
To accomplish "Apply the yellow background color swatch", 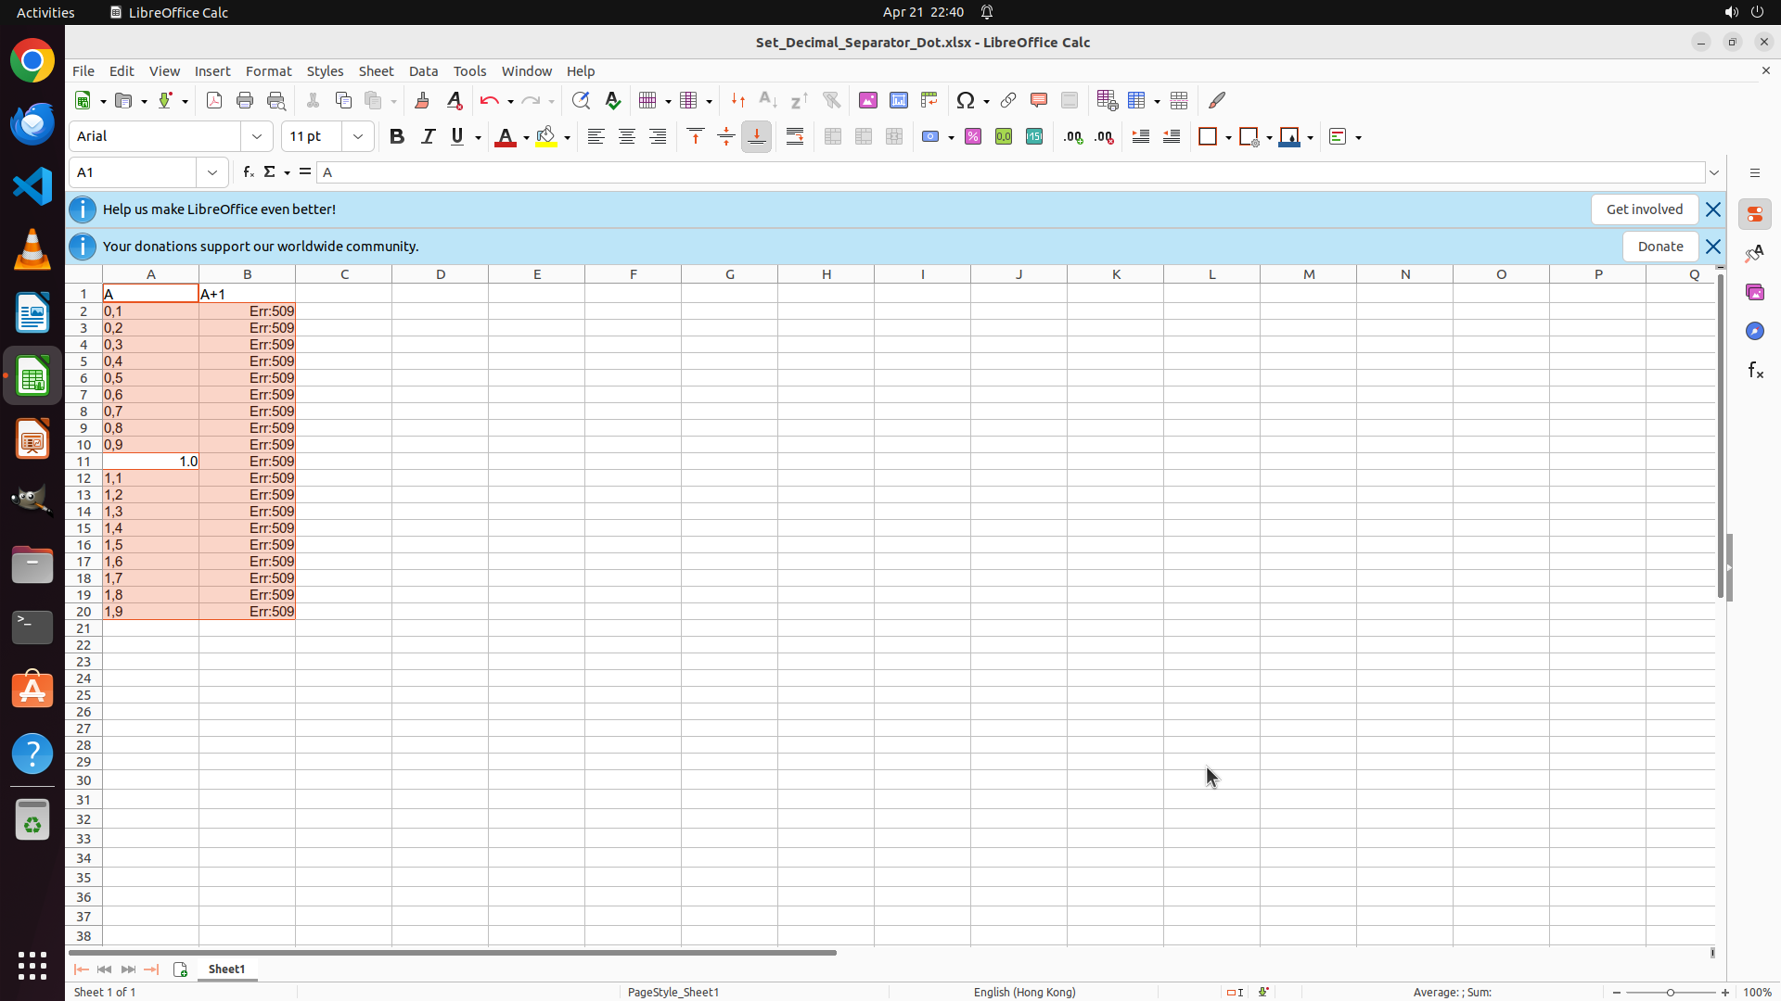I will [546, 137].
